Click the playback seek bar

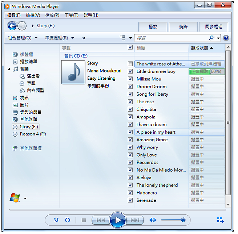tap(118, 210)
